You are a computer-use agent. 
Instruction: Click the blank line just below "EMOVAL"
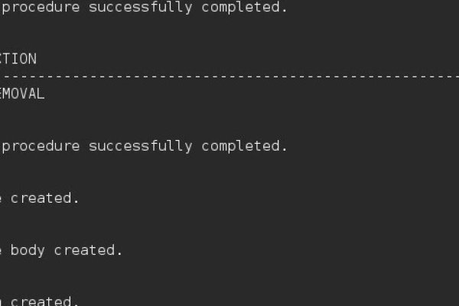point(153,120)
